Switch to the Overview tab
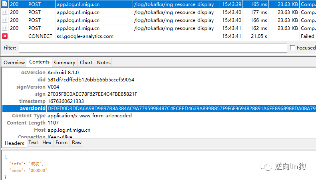Image resolution: width=316 pixels, height=180 pixels. pos(14,62)
